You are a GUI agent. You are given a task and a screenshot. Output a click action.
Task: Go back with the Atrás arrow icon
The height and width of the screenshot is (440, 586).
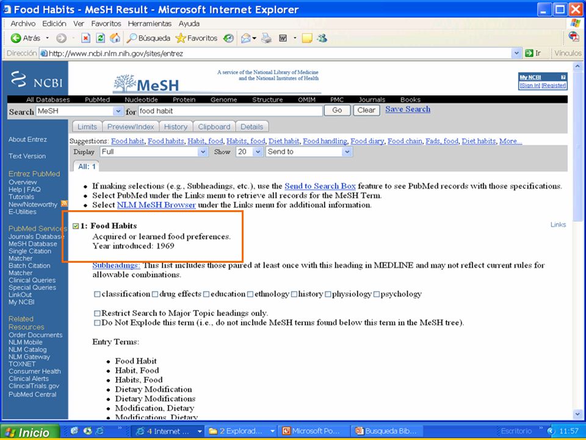(x=16, y=38)
